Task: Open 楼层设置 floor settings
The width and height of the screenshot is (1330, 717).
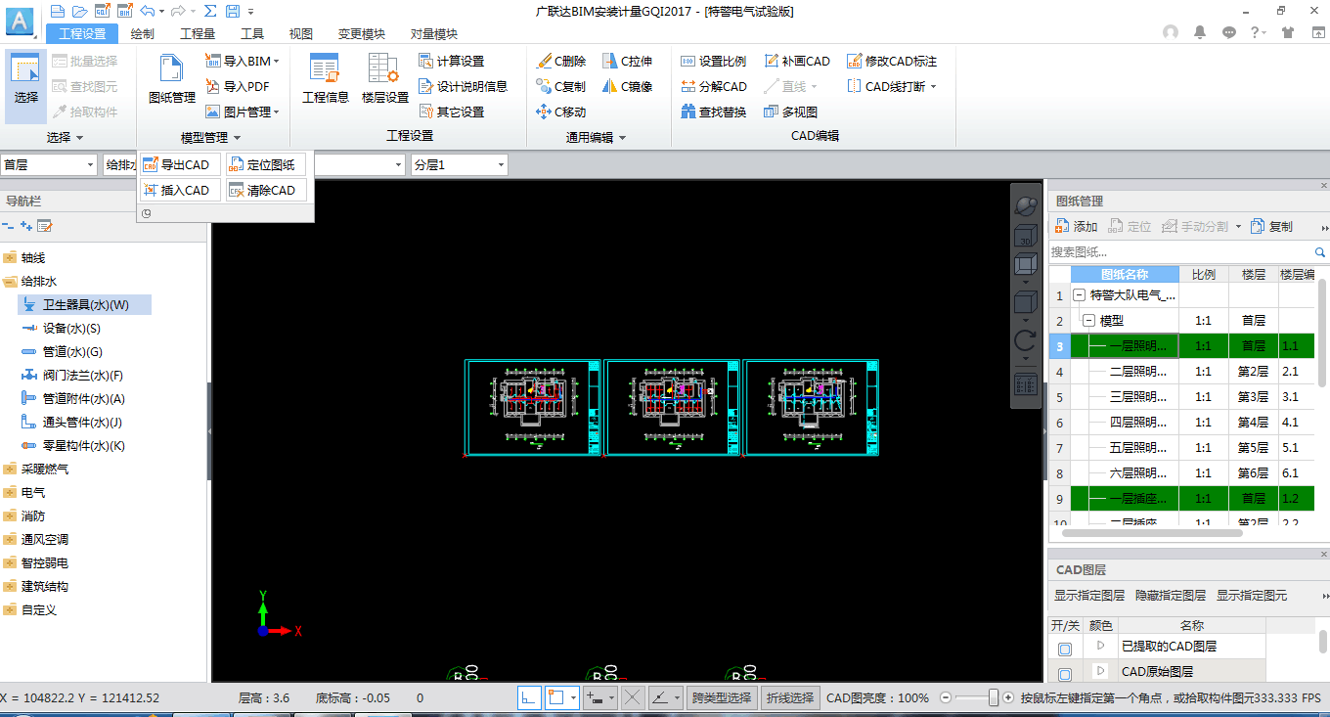Action: 384,80
